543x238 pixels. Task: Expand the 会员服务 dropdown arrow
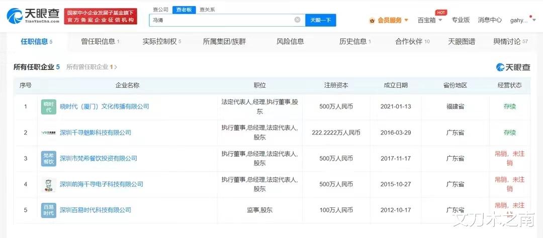click(406, 21)
